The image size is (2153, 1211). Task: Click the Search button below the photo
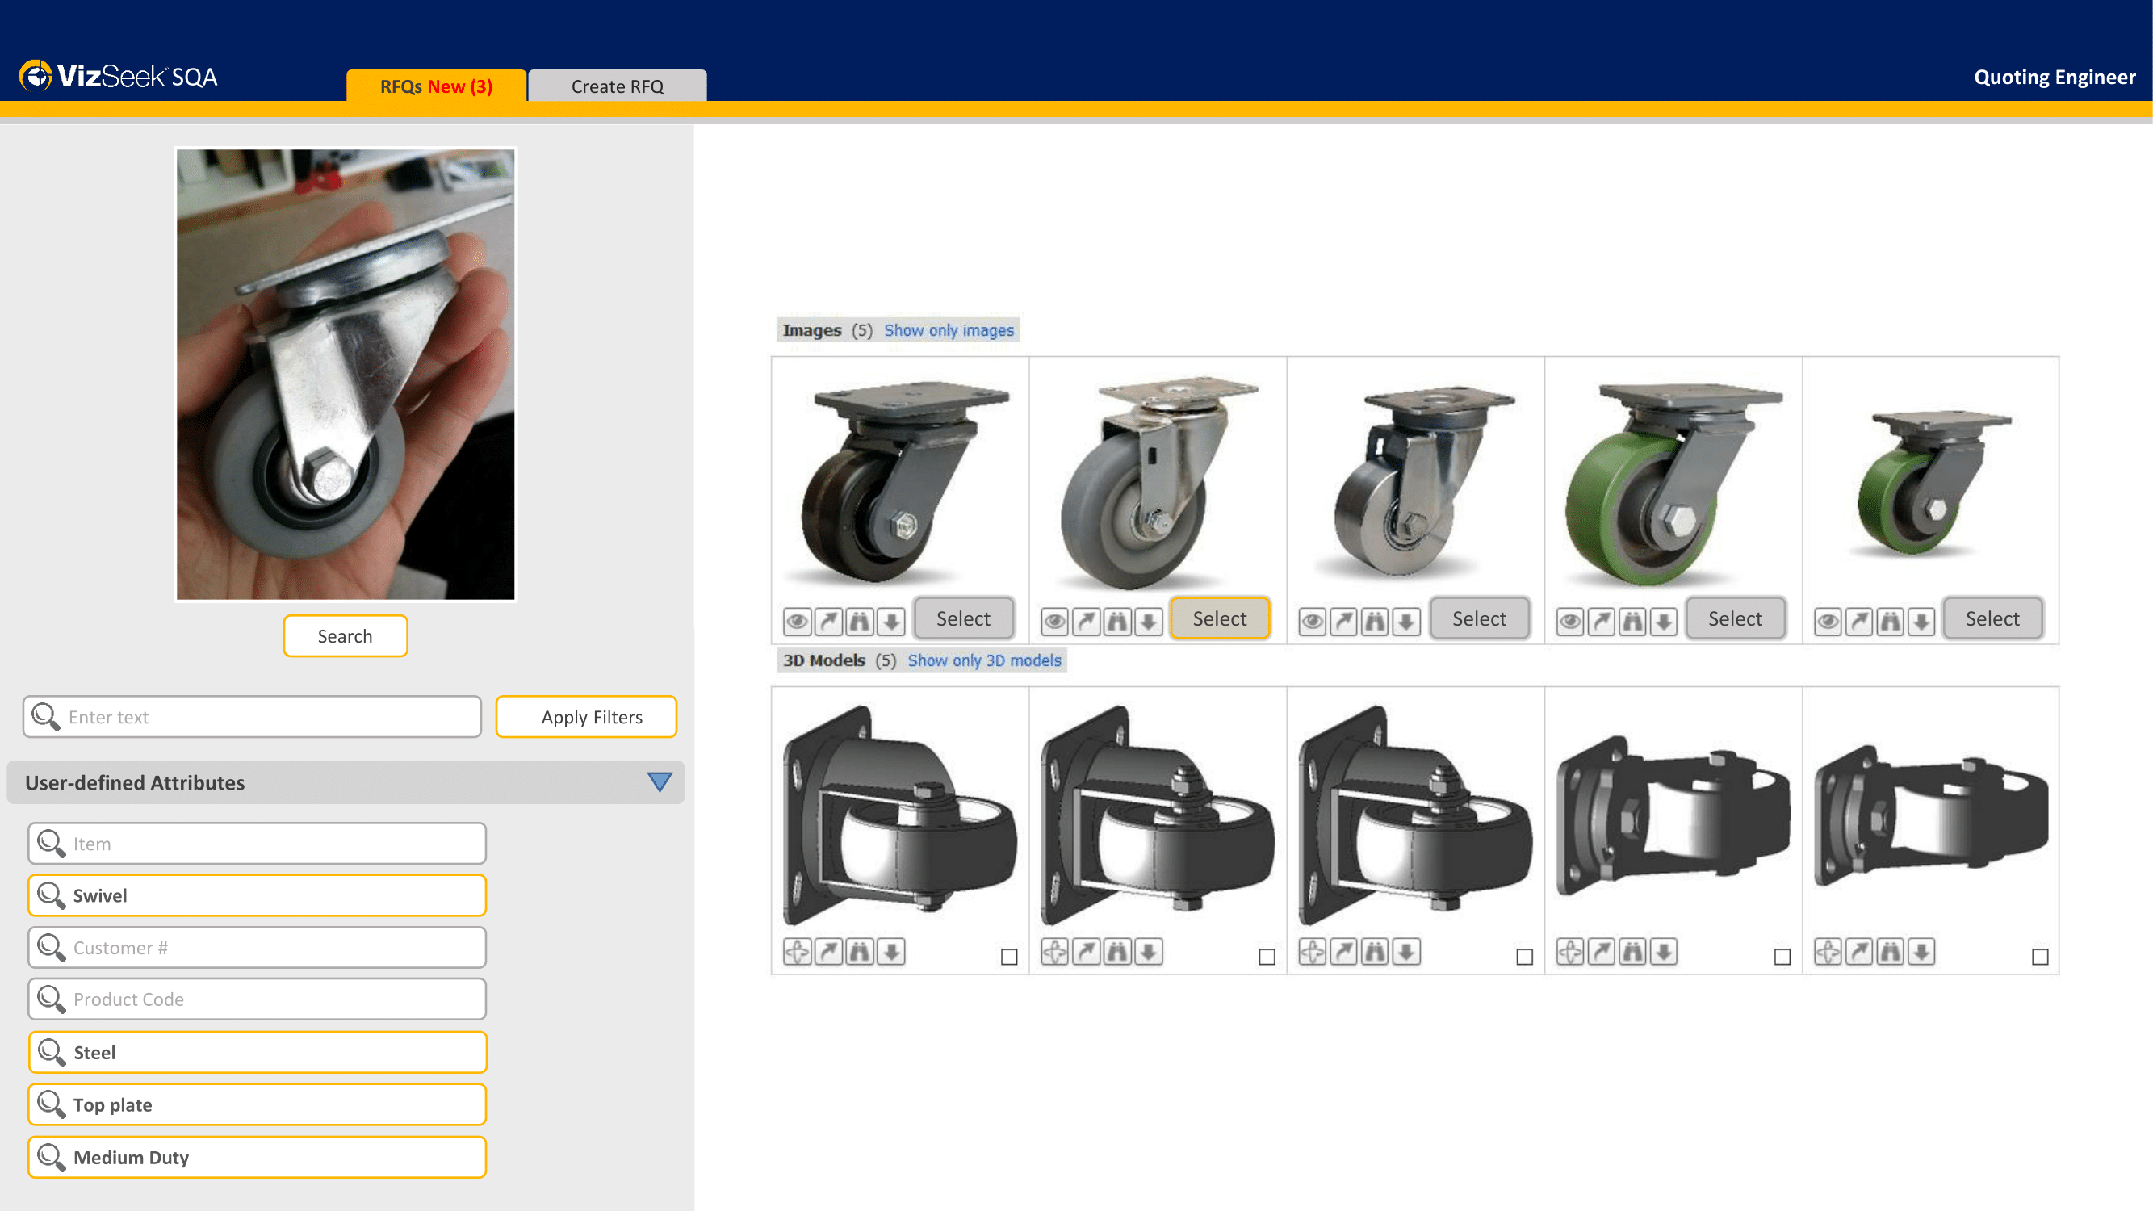346,636
